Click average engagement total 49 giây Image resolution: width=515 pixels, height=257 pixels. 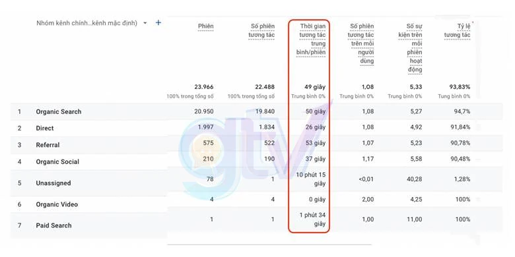click(x=315, y=87)
